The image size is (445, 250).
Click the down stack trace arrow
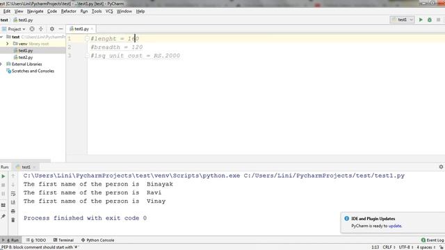(13, 185)
